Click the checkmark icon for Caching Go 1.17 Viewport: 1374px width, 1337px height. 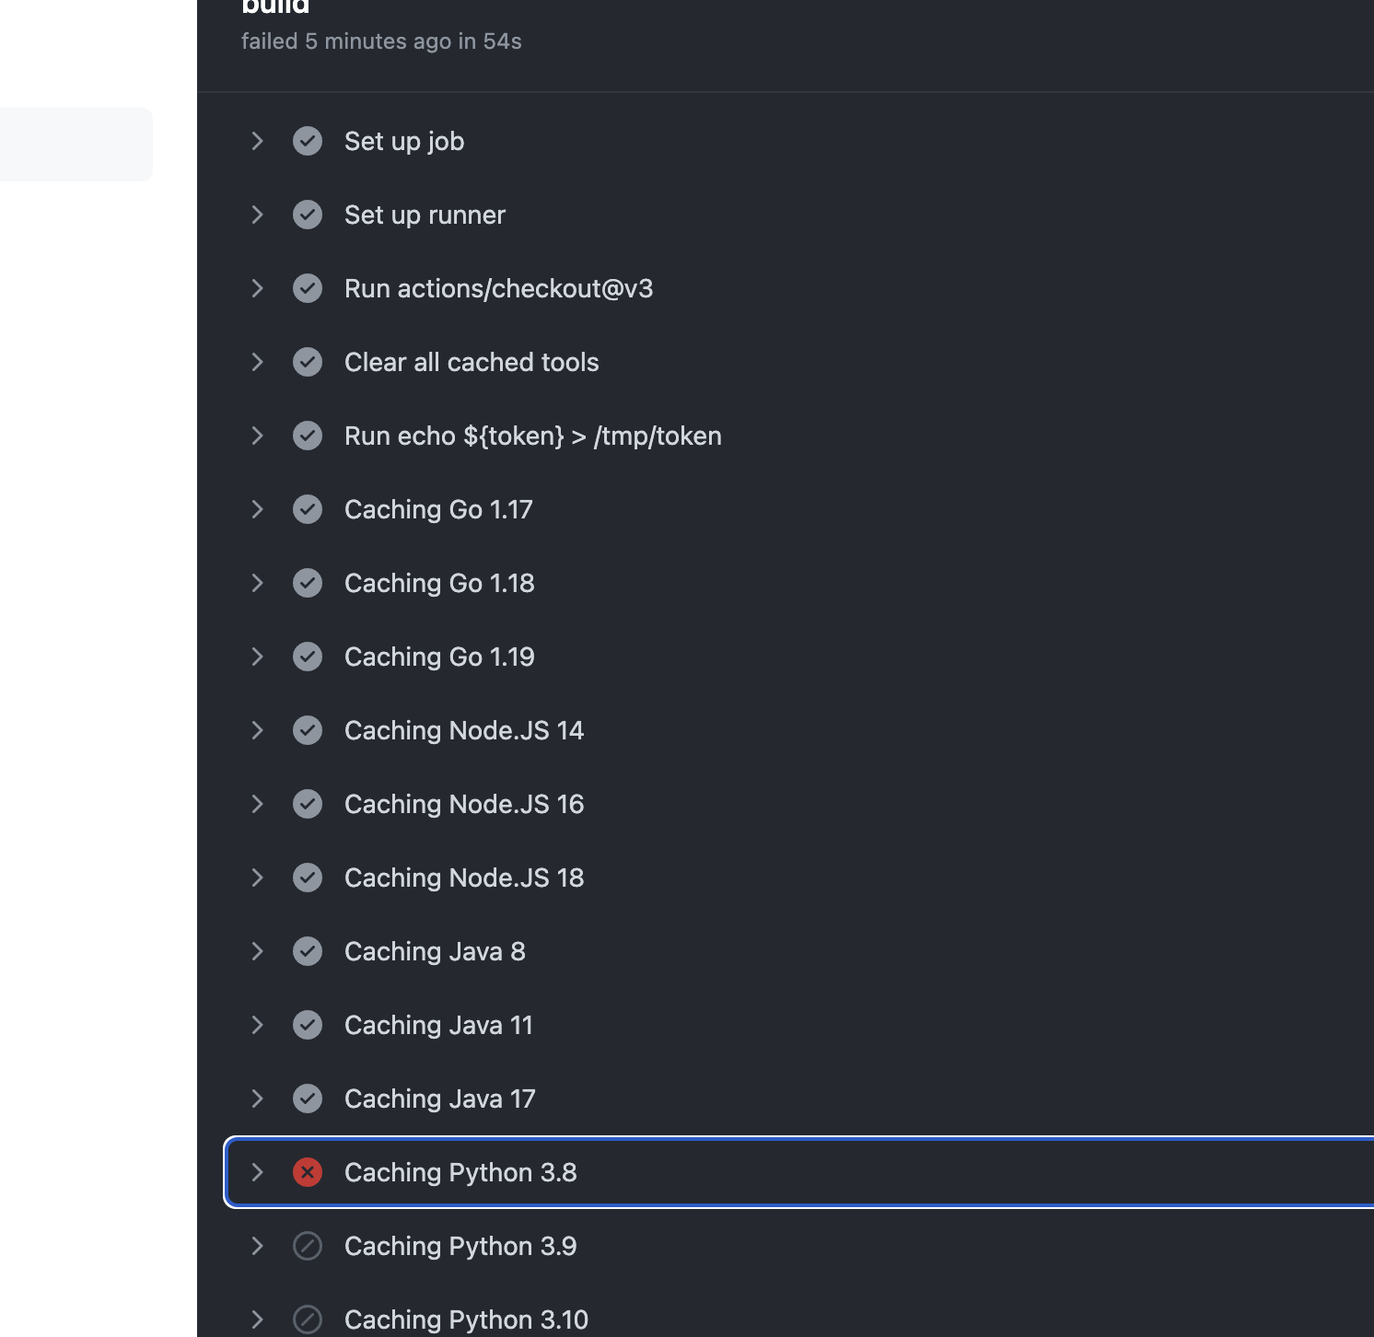[x=308, y=509]
